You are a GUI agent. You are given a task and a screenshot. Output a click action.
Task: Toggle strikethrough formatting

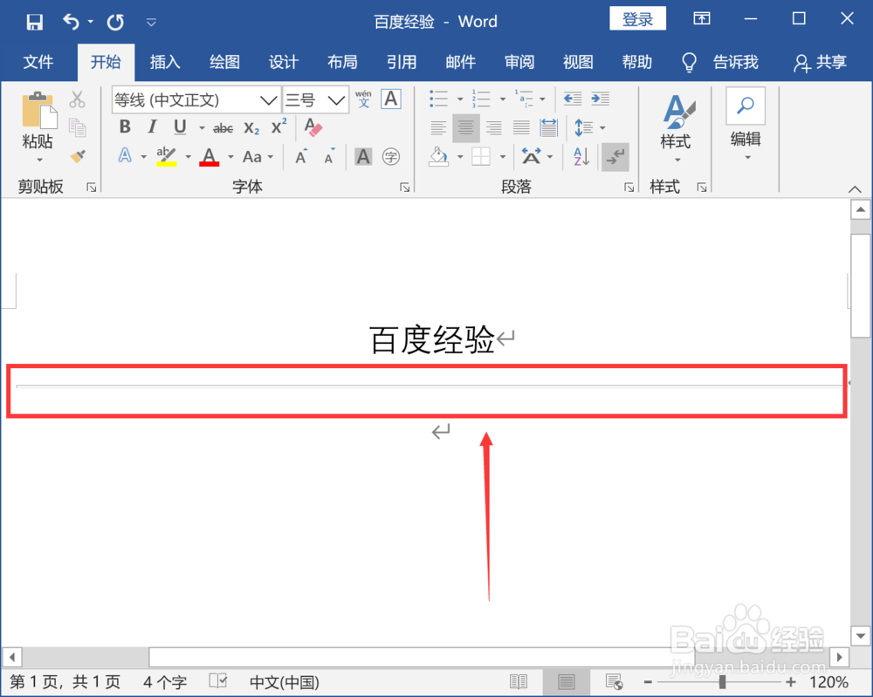pos(223,128)
